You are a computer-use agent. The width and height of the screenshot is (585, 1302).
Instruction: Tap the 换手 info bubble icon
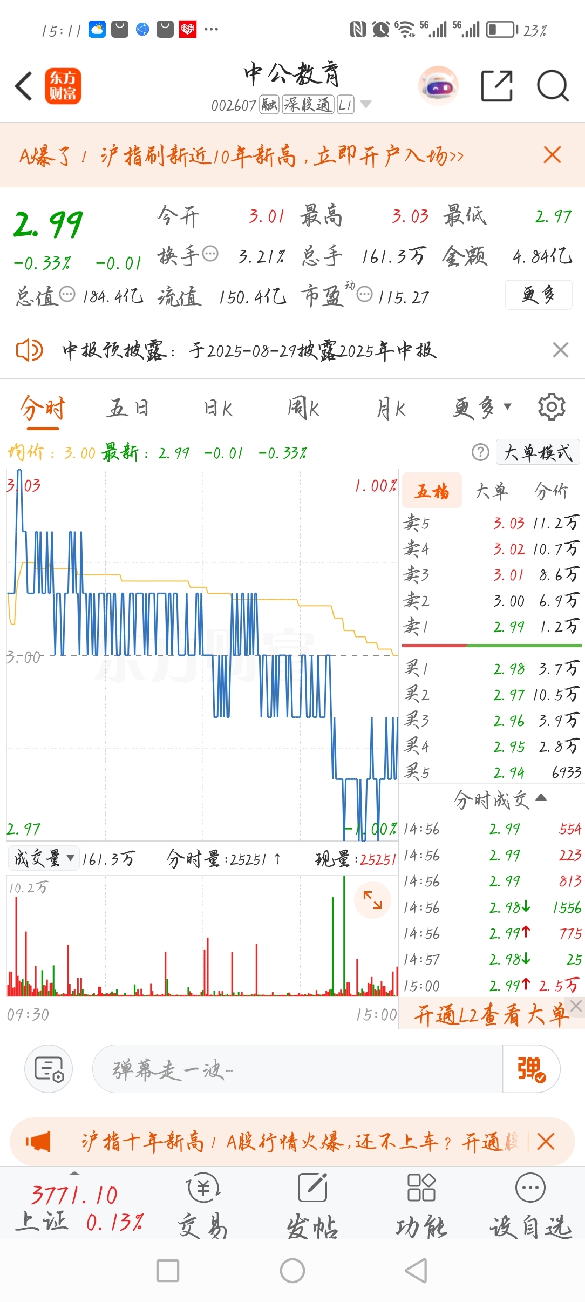[x=210, y=253]
